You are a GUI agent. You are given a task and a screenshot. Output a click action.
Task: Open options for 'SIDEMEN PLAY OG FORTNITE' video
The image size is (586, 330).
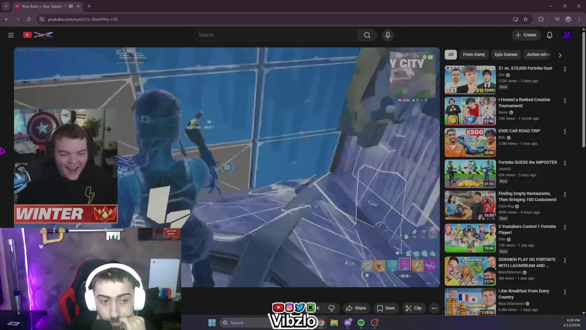[564, 260]
